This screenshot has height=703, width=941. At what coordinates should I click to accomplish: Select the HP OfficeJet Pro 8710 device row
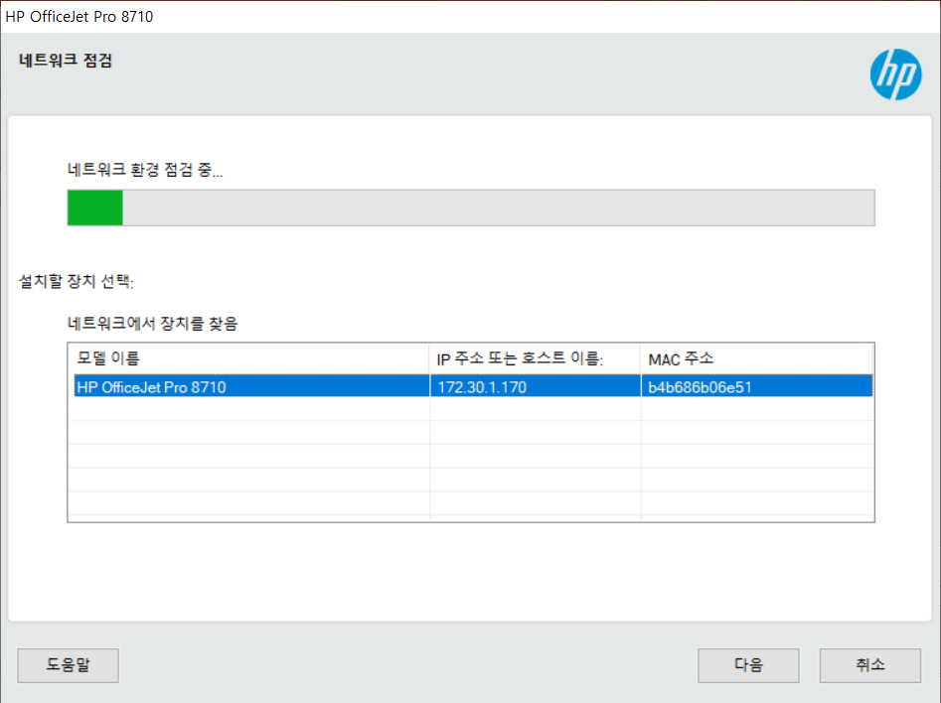pos(151,387)
